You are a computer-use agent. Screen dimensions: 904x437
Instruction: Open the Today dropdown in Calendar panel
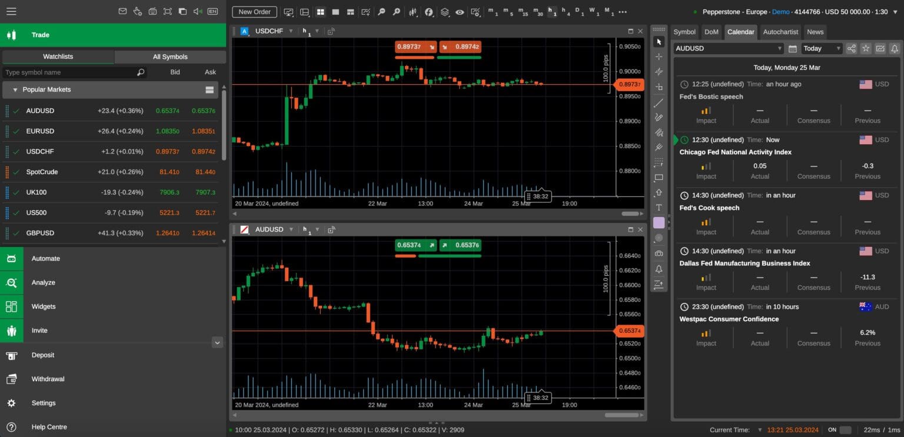tap(821, 48)
